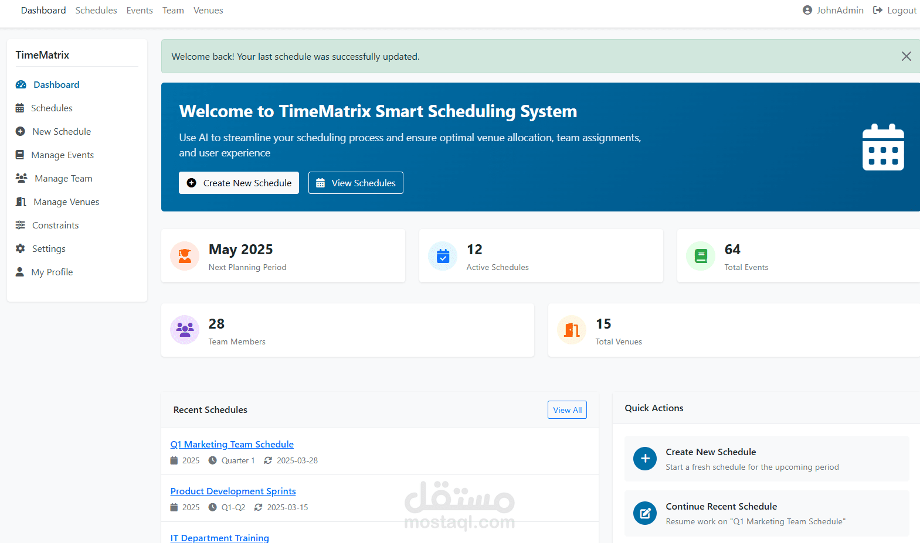Click the Constraints sliders icon in sidebar

point(21,225)
